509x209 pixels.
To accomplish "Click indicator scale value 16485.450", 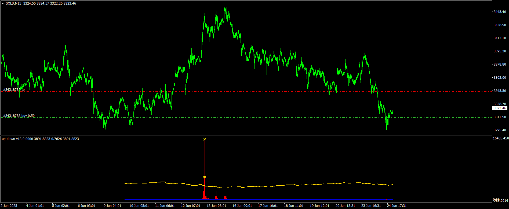I will 501,138.
